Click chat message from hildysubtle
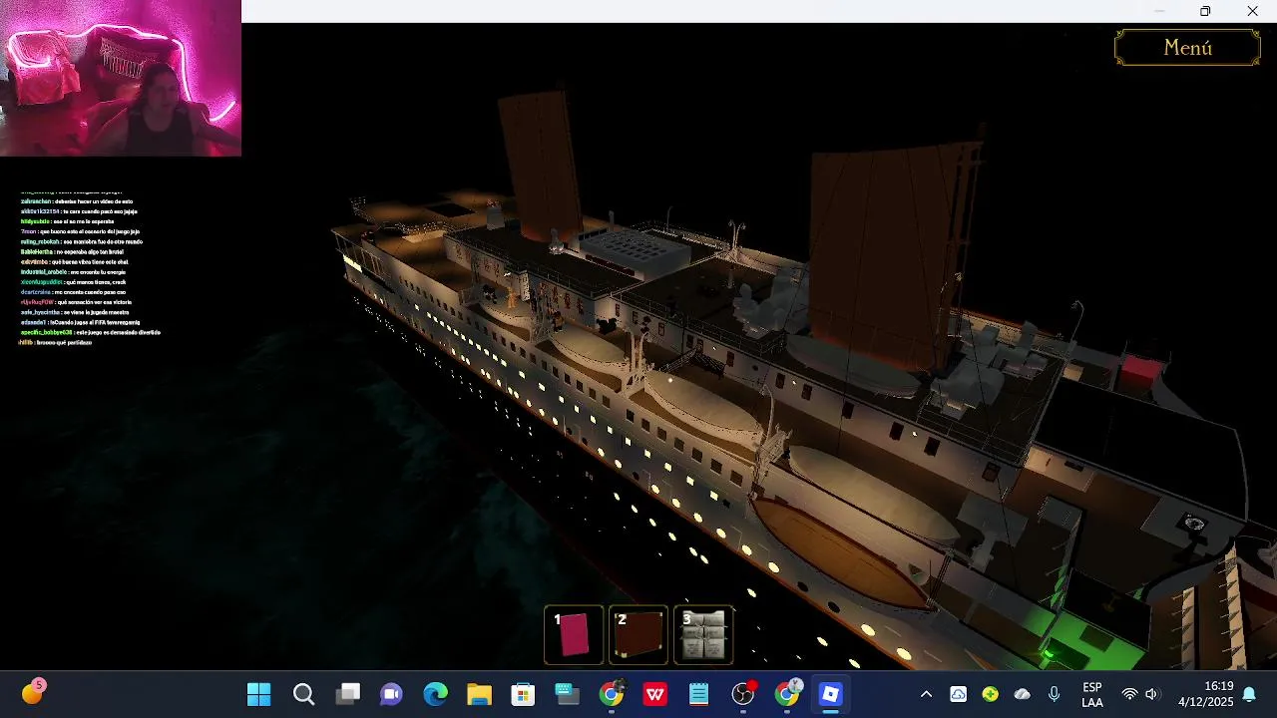Viewport: 1277px width, 718px height. tap(69, 221)
